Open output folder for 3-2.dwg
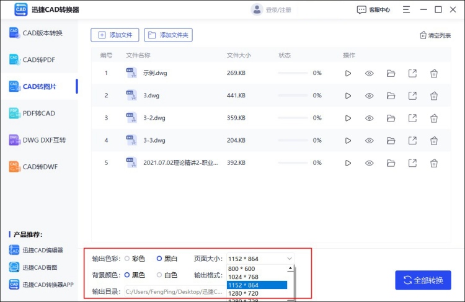465x302 pixels. tap(391, 118)
